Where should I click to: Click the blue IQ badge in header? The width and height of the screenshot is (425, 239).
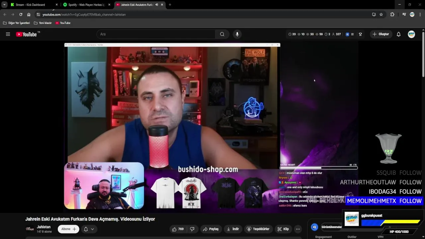pos(347,34)
